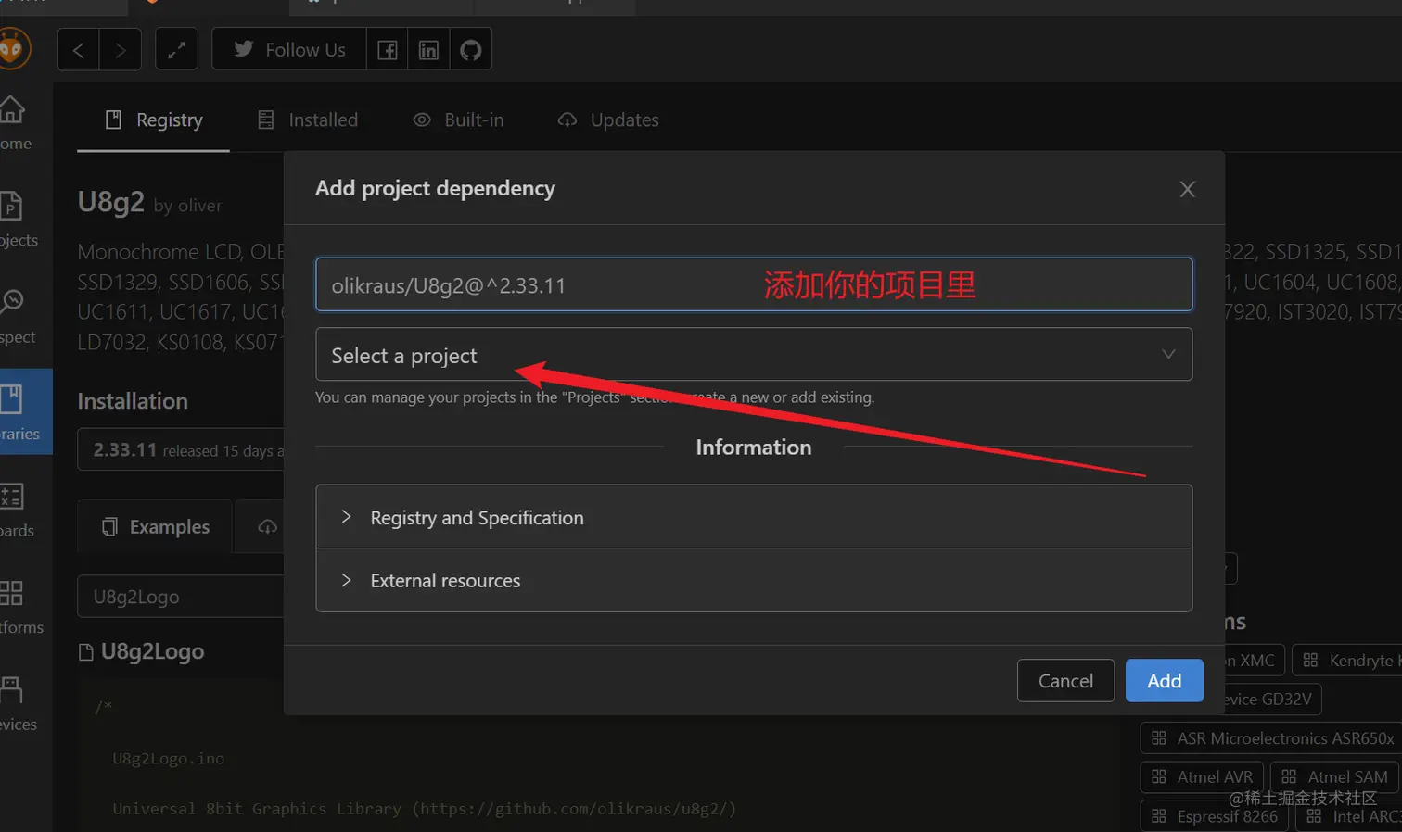Open Inspect in the sidebar

pyautogui.click(x=16, y=317)
